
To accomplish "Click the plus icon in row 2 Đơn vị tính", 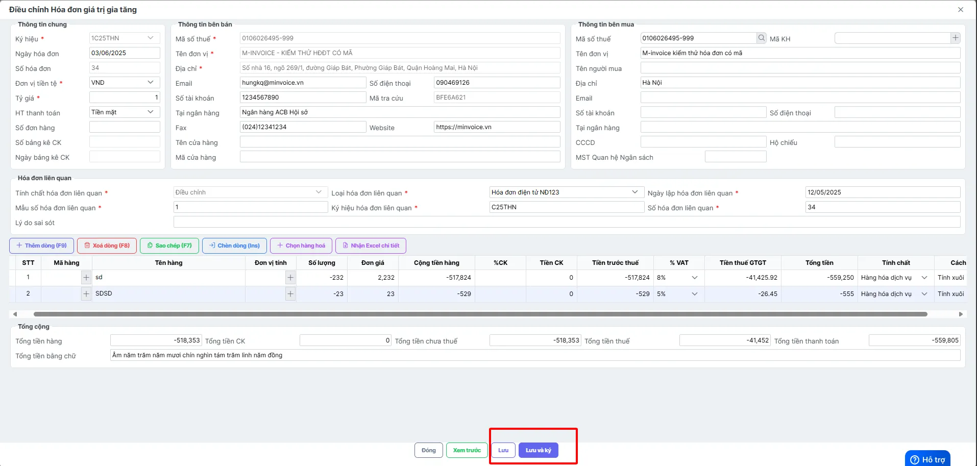I will point(290,294).
